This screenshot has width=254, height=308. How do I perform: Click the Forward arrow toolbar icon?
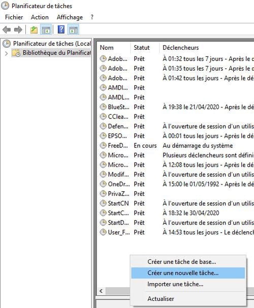[18, 30]
